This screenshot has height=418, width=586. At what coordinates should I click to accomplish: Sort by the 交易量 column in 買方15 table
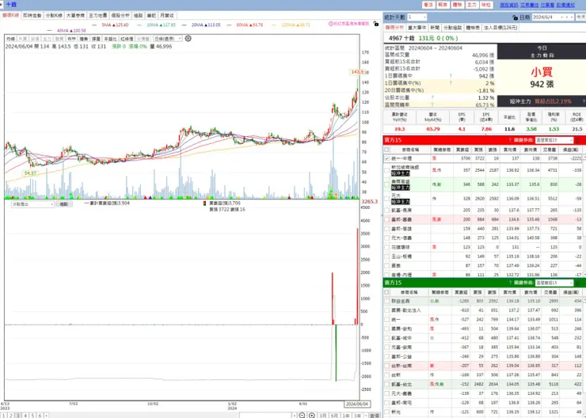(x=550, y=149)
